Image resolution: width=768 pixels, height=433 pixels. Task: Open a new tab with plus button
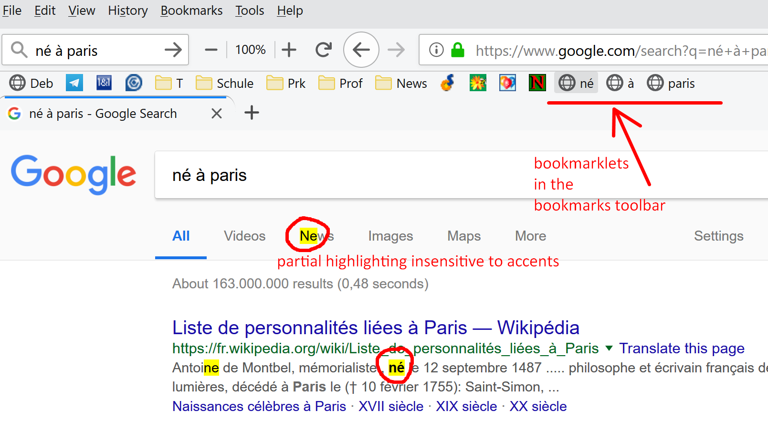coord(252,113)
